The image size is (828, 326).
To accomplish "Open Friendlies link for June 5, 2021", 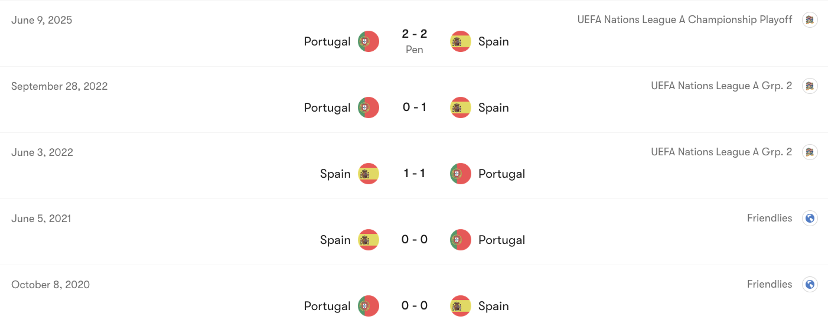I will pyautogui.click(x=770, y=218).
